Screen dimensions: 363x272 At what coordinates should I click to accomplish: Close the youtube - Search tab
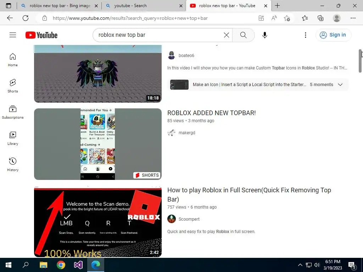tap(181, 6)
